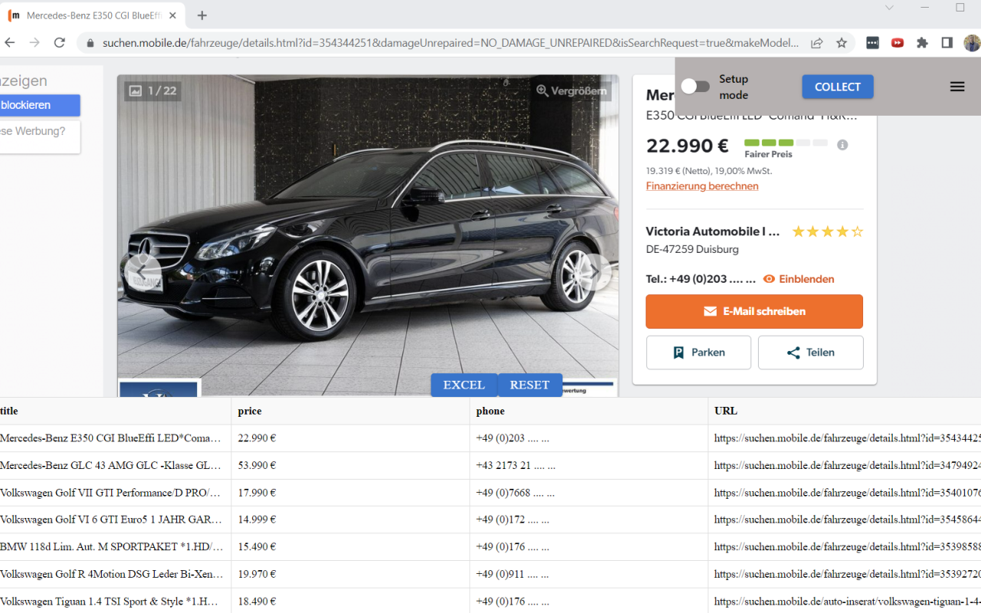This screenshot has height=613, width=981.
Task: Open Finanzierung berechnen link
Action: (x=702, y=186)
